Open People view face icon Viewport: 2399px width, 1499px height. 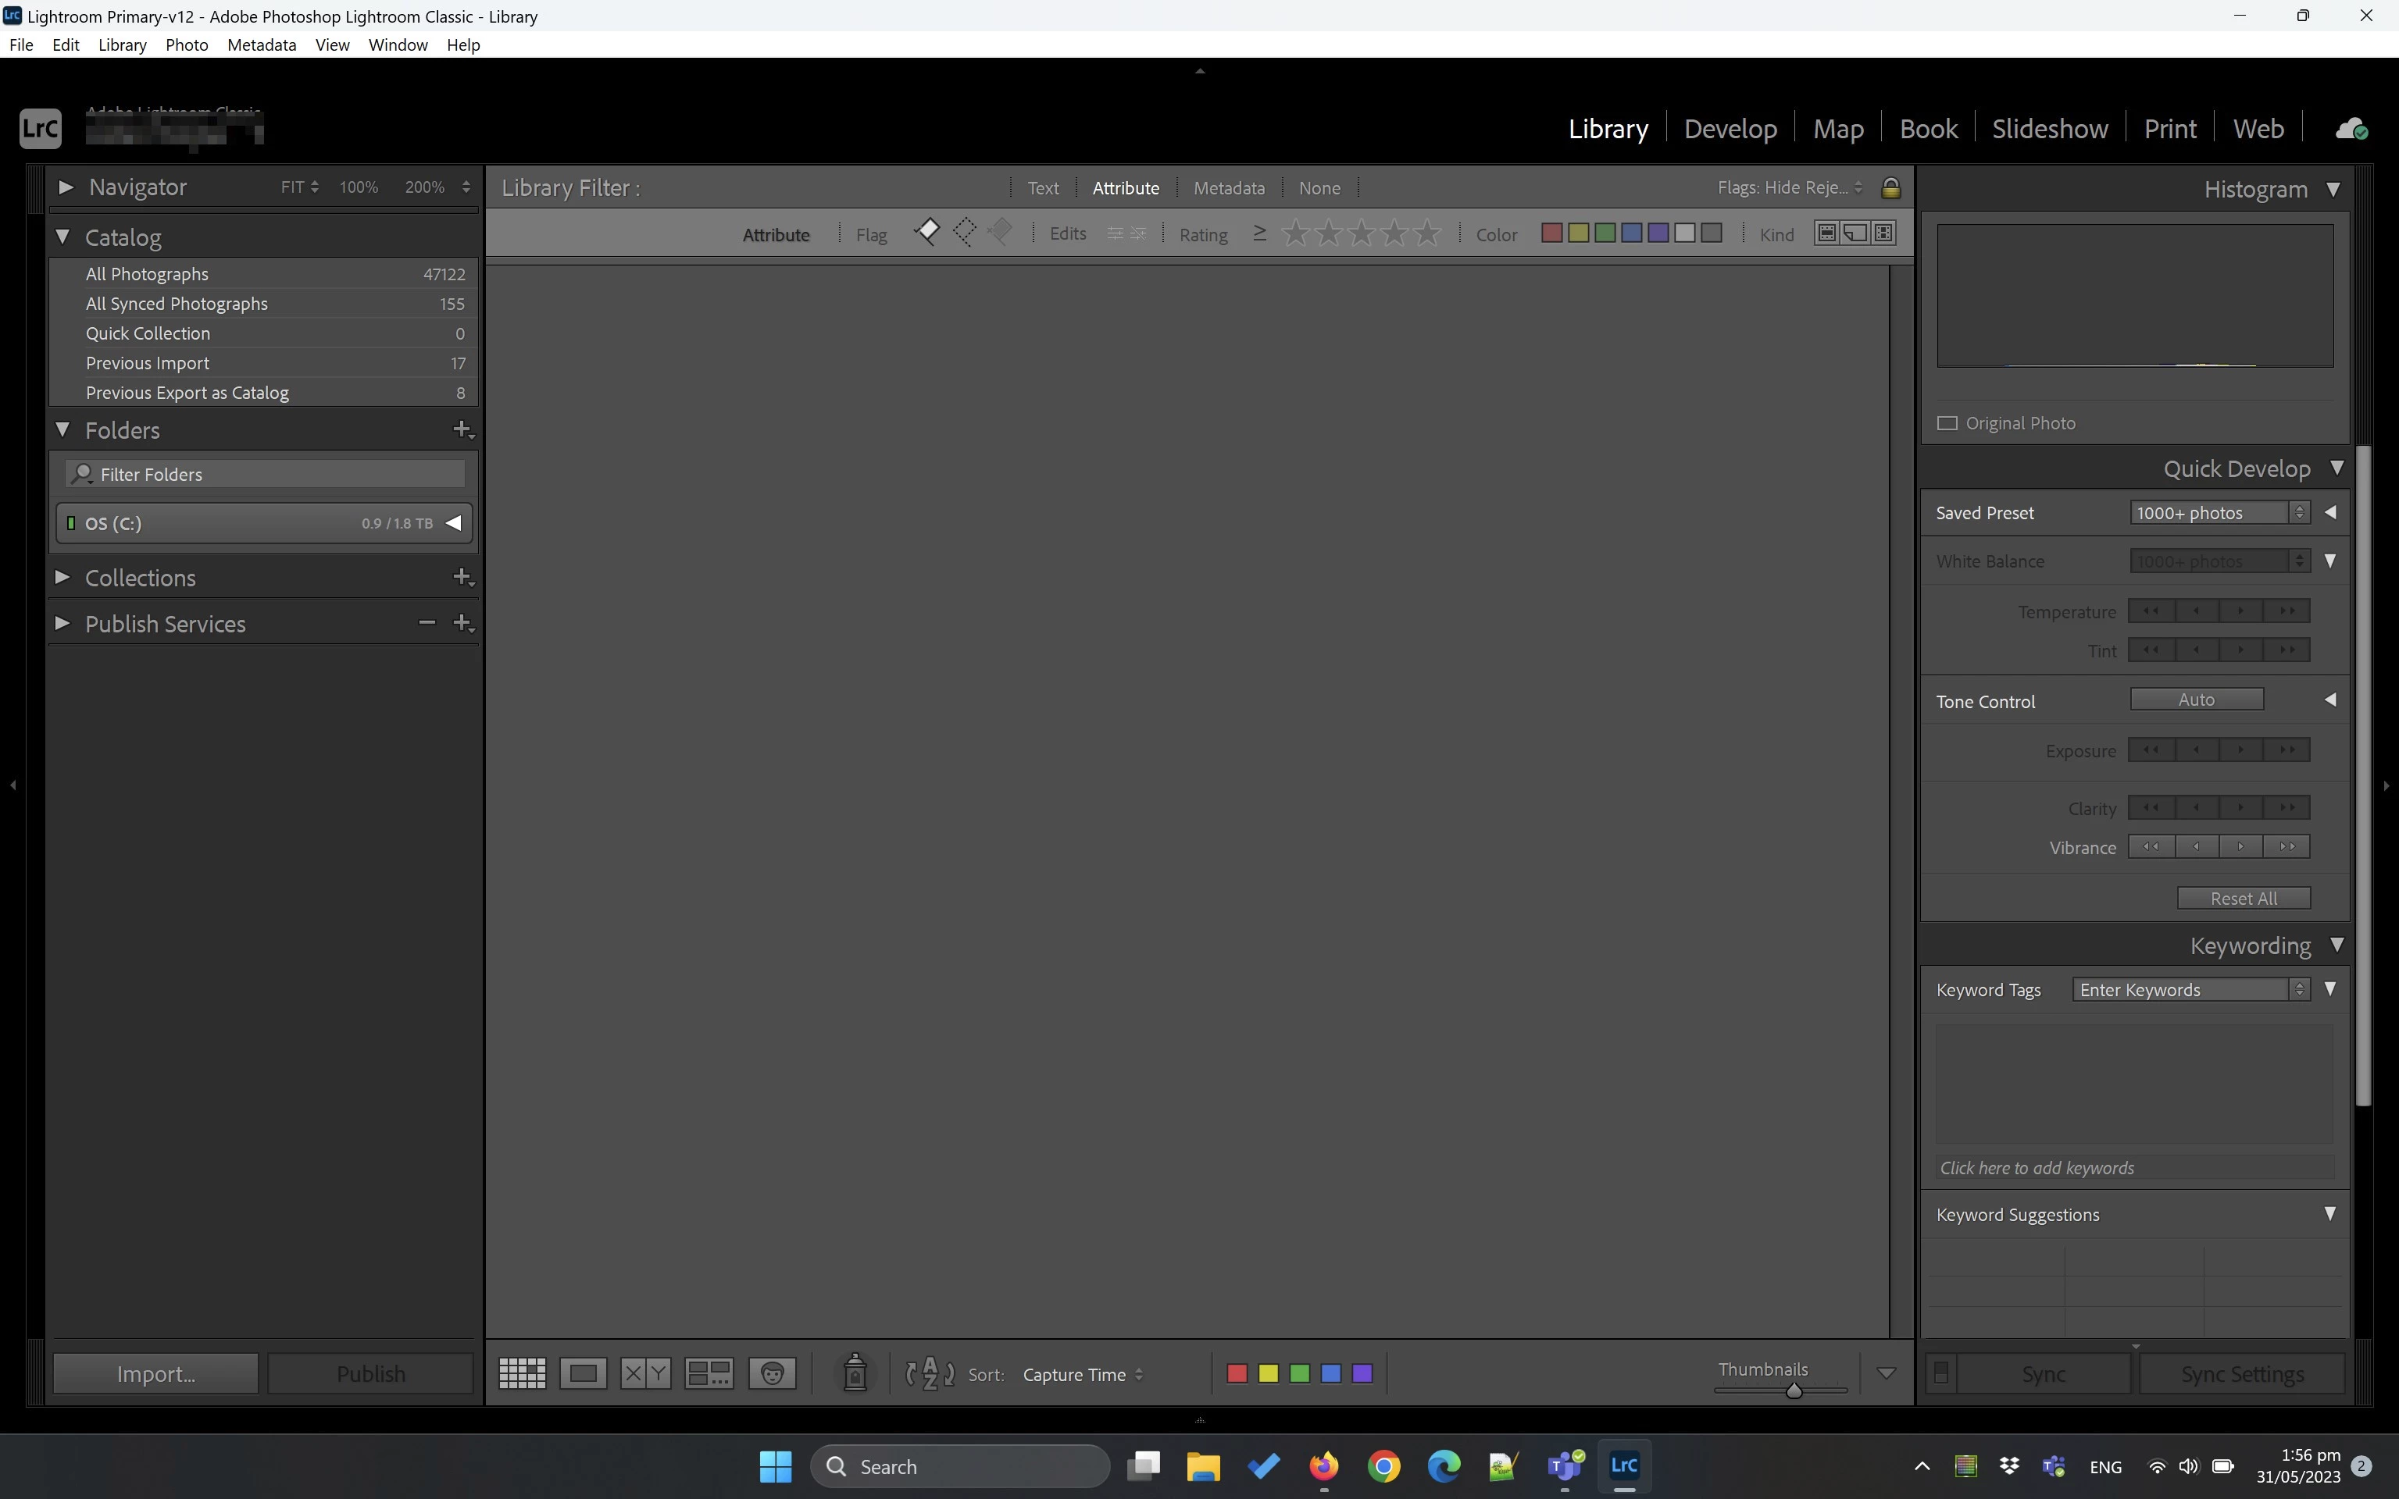[x=772, y=1373]
